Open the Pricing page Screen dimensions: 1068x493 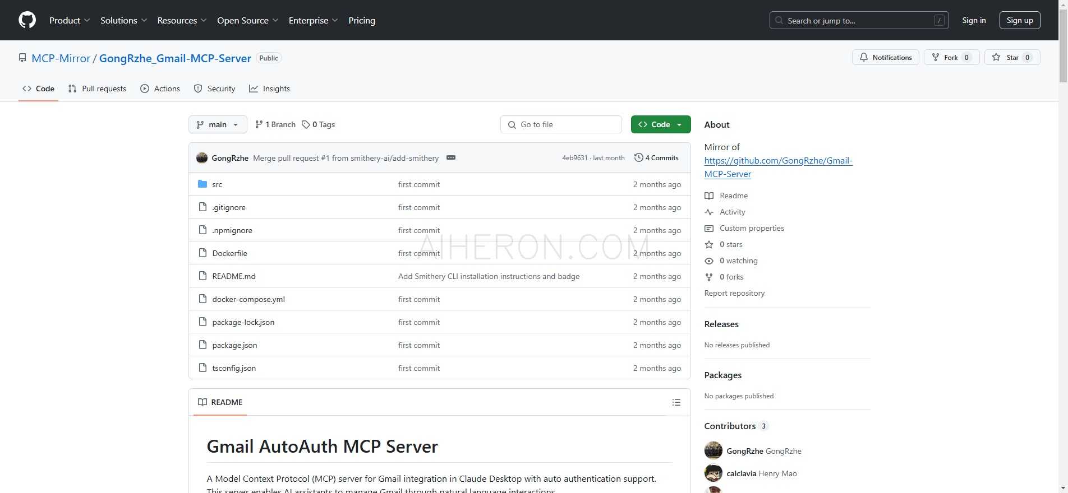point(362,20)
